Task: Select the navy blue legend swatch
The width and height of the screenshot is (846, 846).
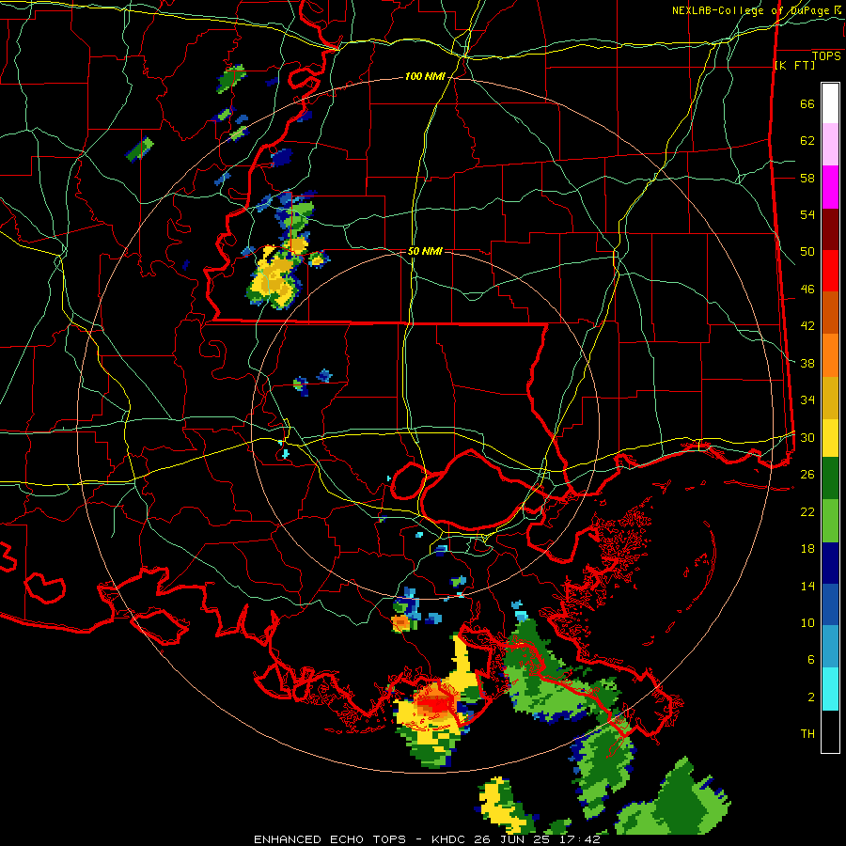Action: (830, 563)
